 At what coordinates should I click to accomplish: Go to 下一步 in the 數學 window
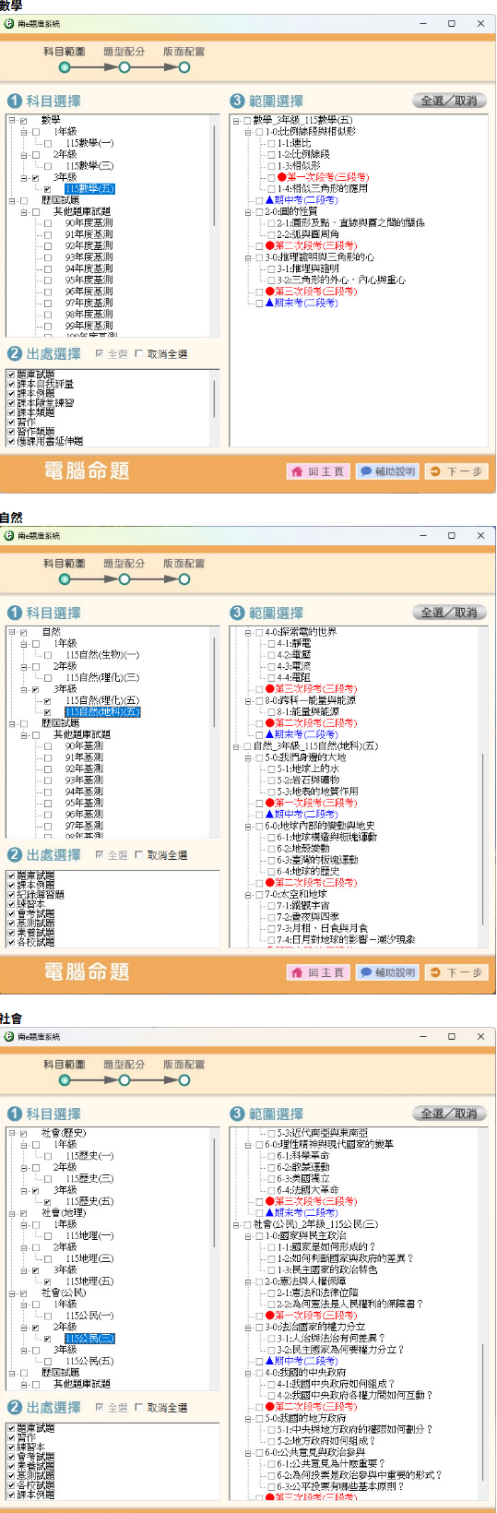(456, 471)
